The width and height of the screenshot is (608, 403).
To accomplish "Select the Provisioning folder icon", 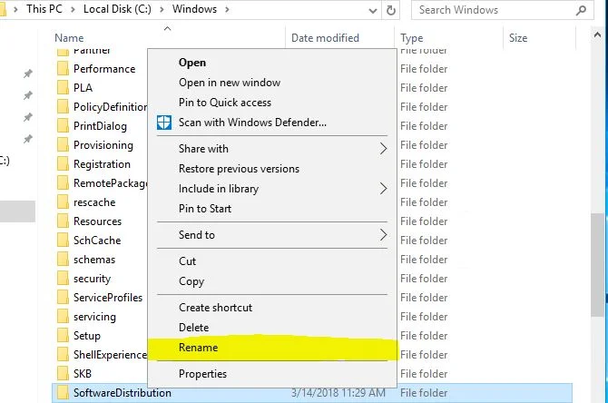I will click(x=63, y=144).
